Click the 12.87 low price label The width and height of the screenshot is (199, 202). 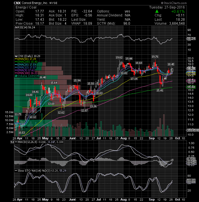click(84, 110)
